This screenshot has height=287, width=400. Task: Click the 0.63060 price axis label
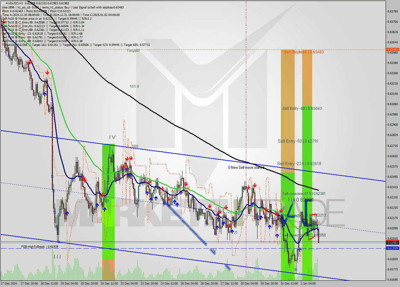coord(392,104)
